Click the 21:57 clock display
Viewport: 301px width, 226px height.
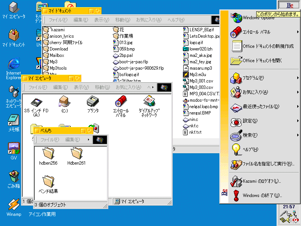click(x=289, y=206)
